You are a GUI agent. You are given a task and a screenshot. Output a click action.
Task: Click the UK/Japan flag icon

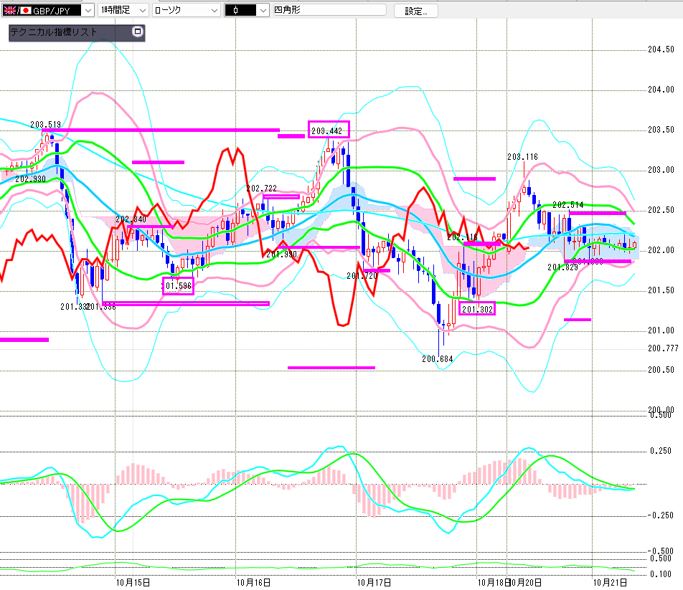click(x=17, y=11)
